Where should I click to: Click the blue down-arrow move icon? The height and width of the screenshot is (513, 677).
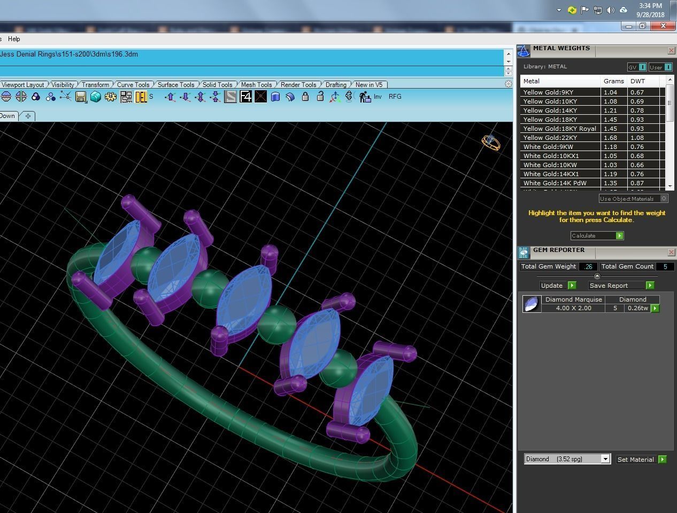[185, 97]
